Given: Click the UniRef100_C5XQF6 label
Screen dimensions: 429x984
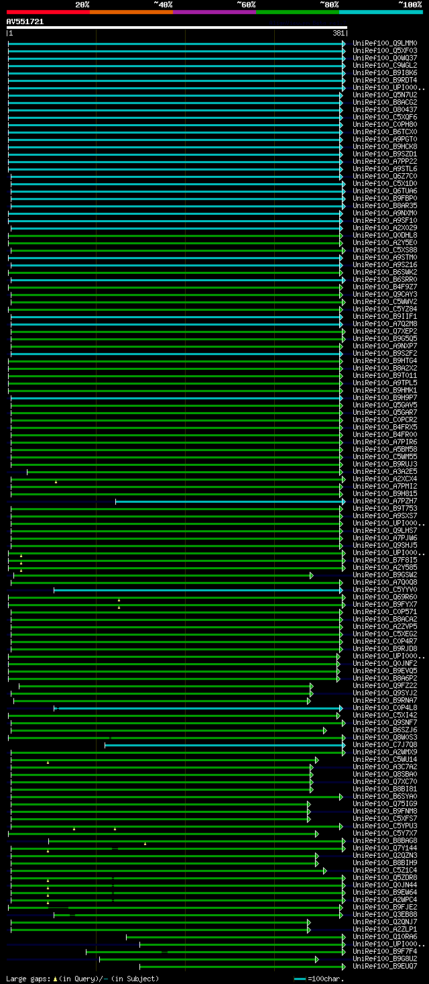Looking at the screenshot, I should [385, 117].
